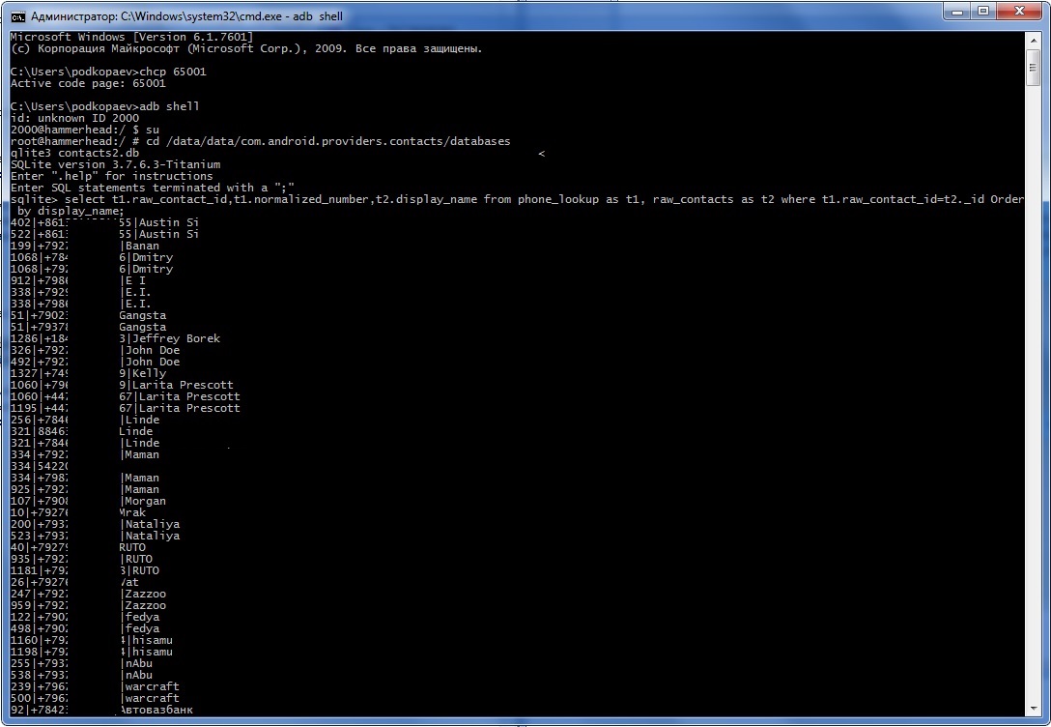Click the vertical scrollbar thumb
1051x727 pixels.
1033,68
